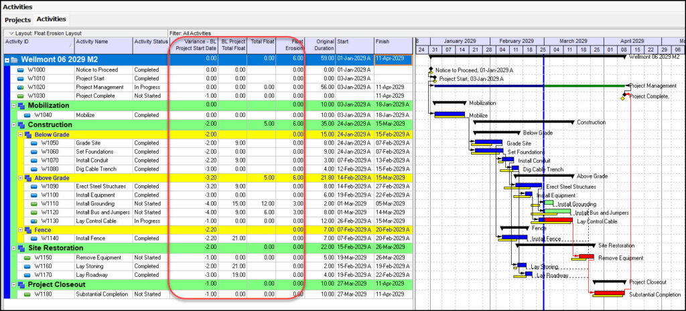
Task: Click the Total Float column header
Action: click(261, 45)
